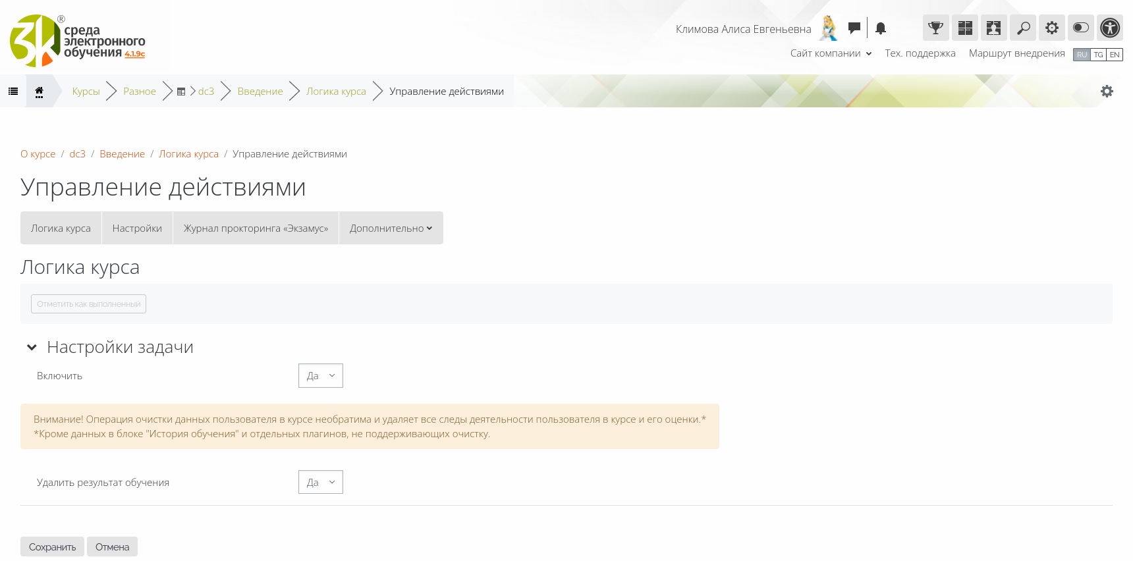Click the 'Сохранить' button
This screenshot has height=561, width=1133.
tap(52, 547)
